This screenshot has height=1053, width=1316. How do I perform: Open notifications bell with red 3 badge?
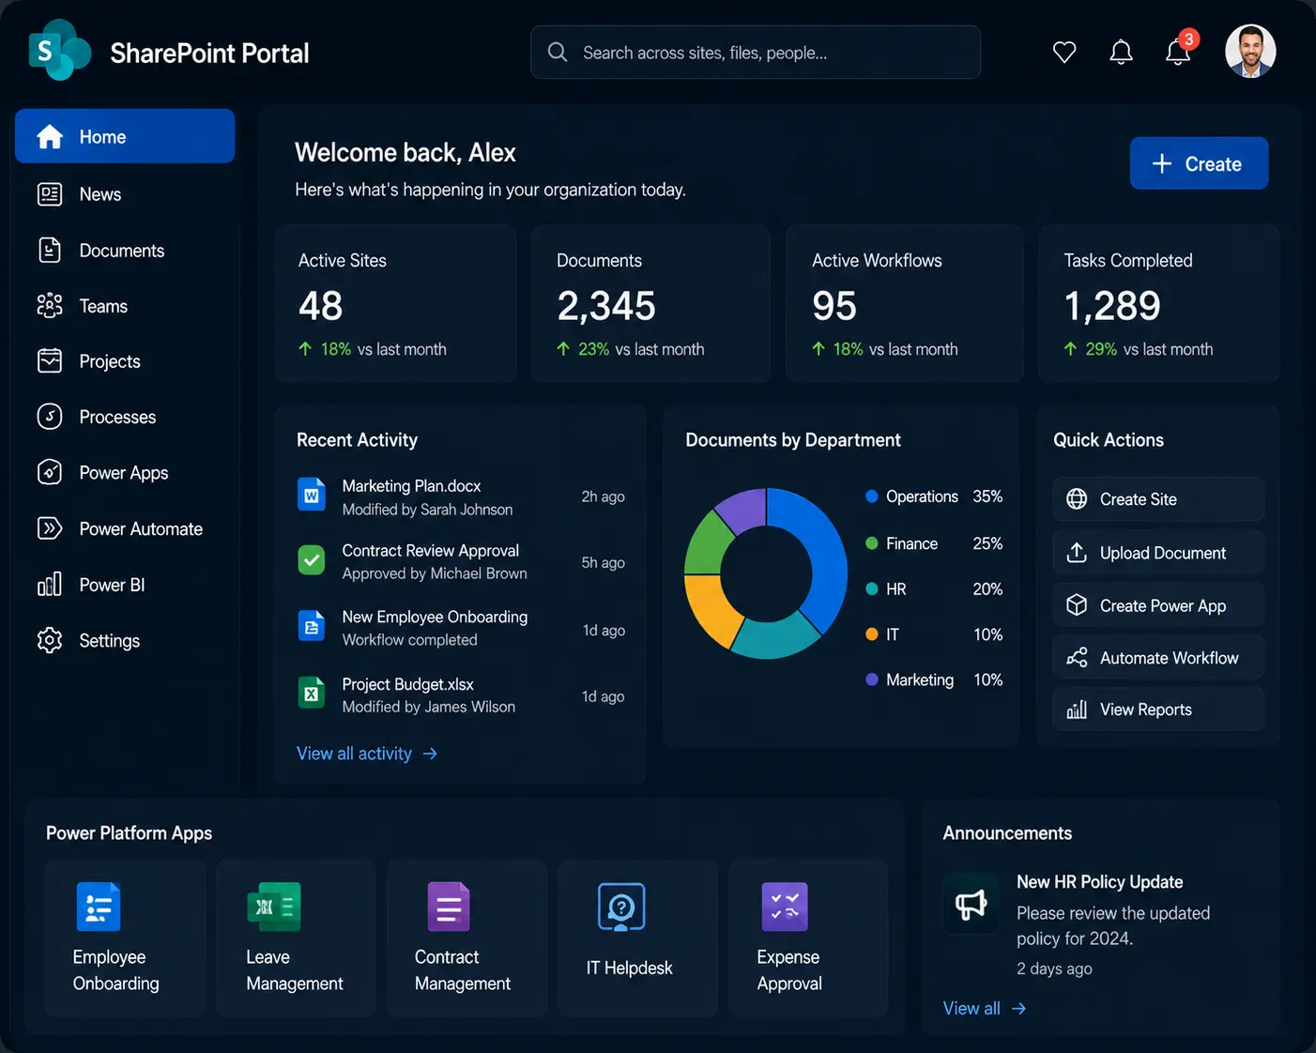[x=1180, y=51]
